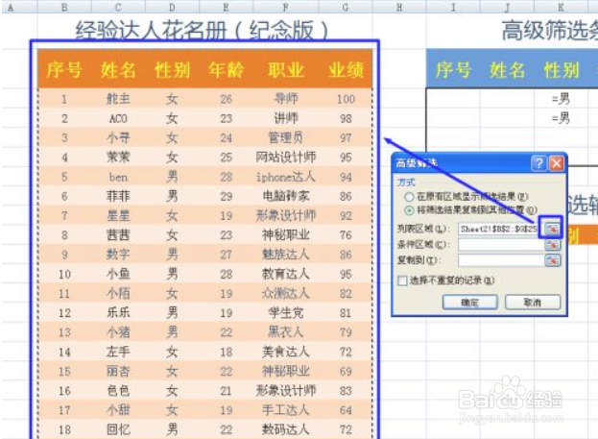Click the name cell 左手
The height and width of the screenshot is (439, 598).
pos(118,352)
